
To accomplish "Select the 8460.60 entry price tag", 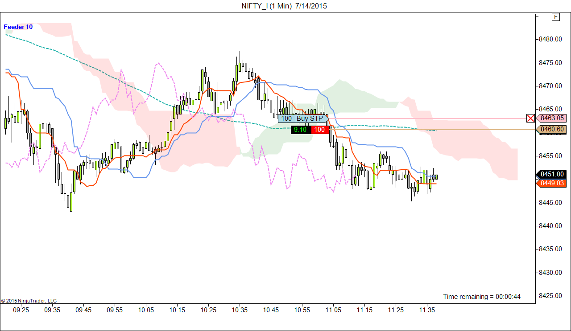I will tap(551, 129).
